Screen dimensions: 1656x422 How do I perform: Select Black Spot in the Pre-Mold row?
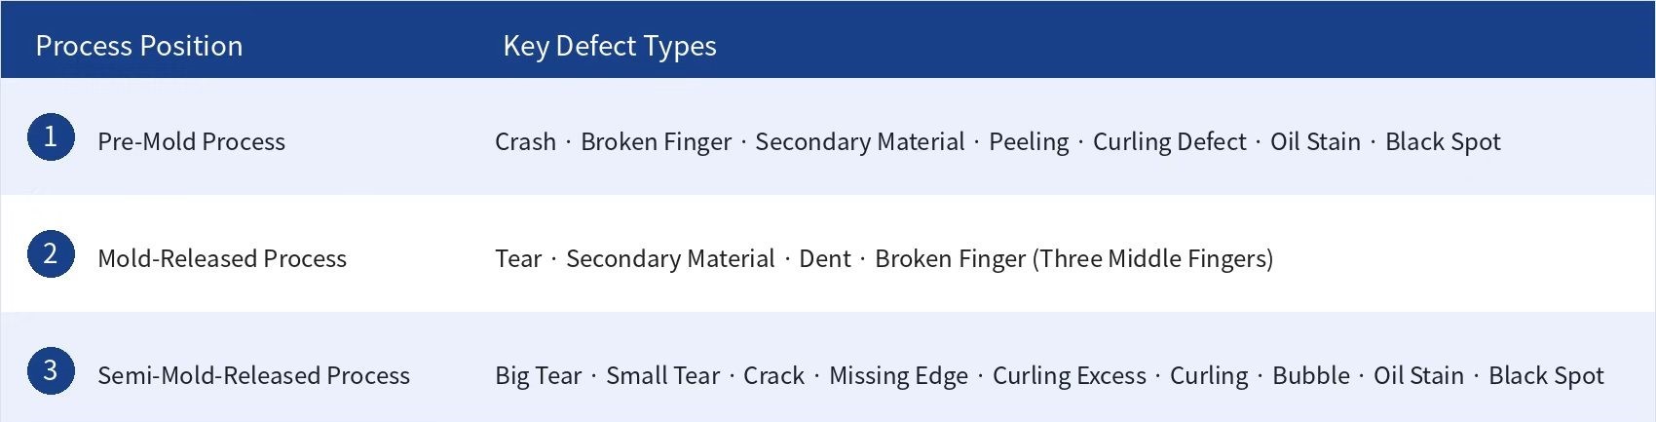1443,142
